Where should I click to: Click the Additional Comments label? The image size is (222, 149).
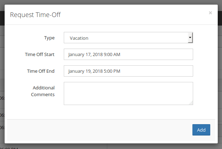[x=43, y=91]
